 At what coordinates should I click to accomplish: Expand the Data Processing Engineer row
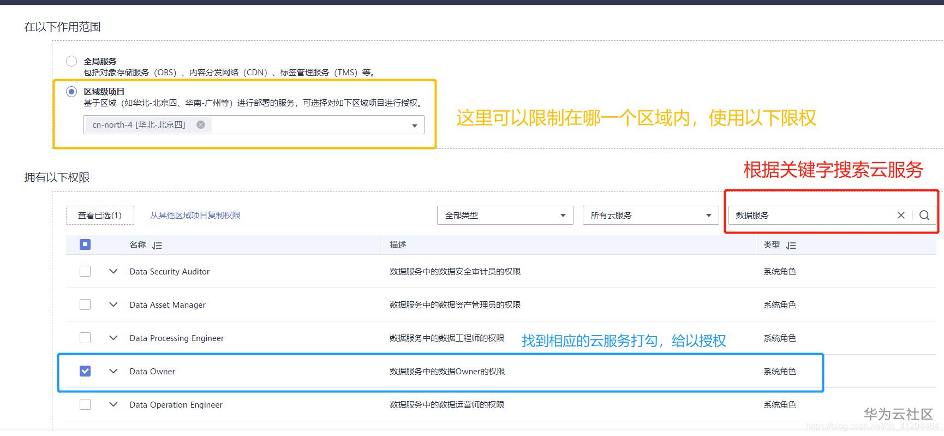(113, 338)
